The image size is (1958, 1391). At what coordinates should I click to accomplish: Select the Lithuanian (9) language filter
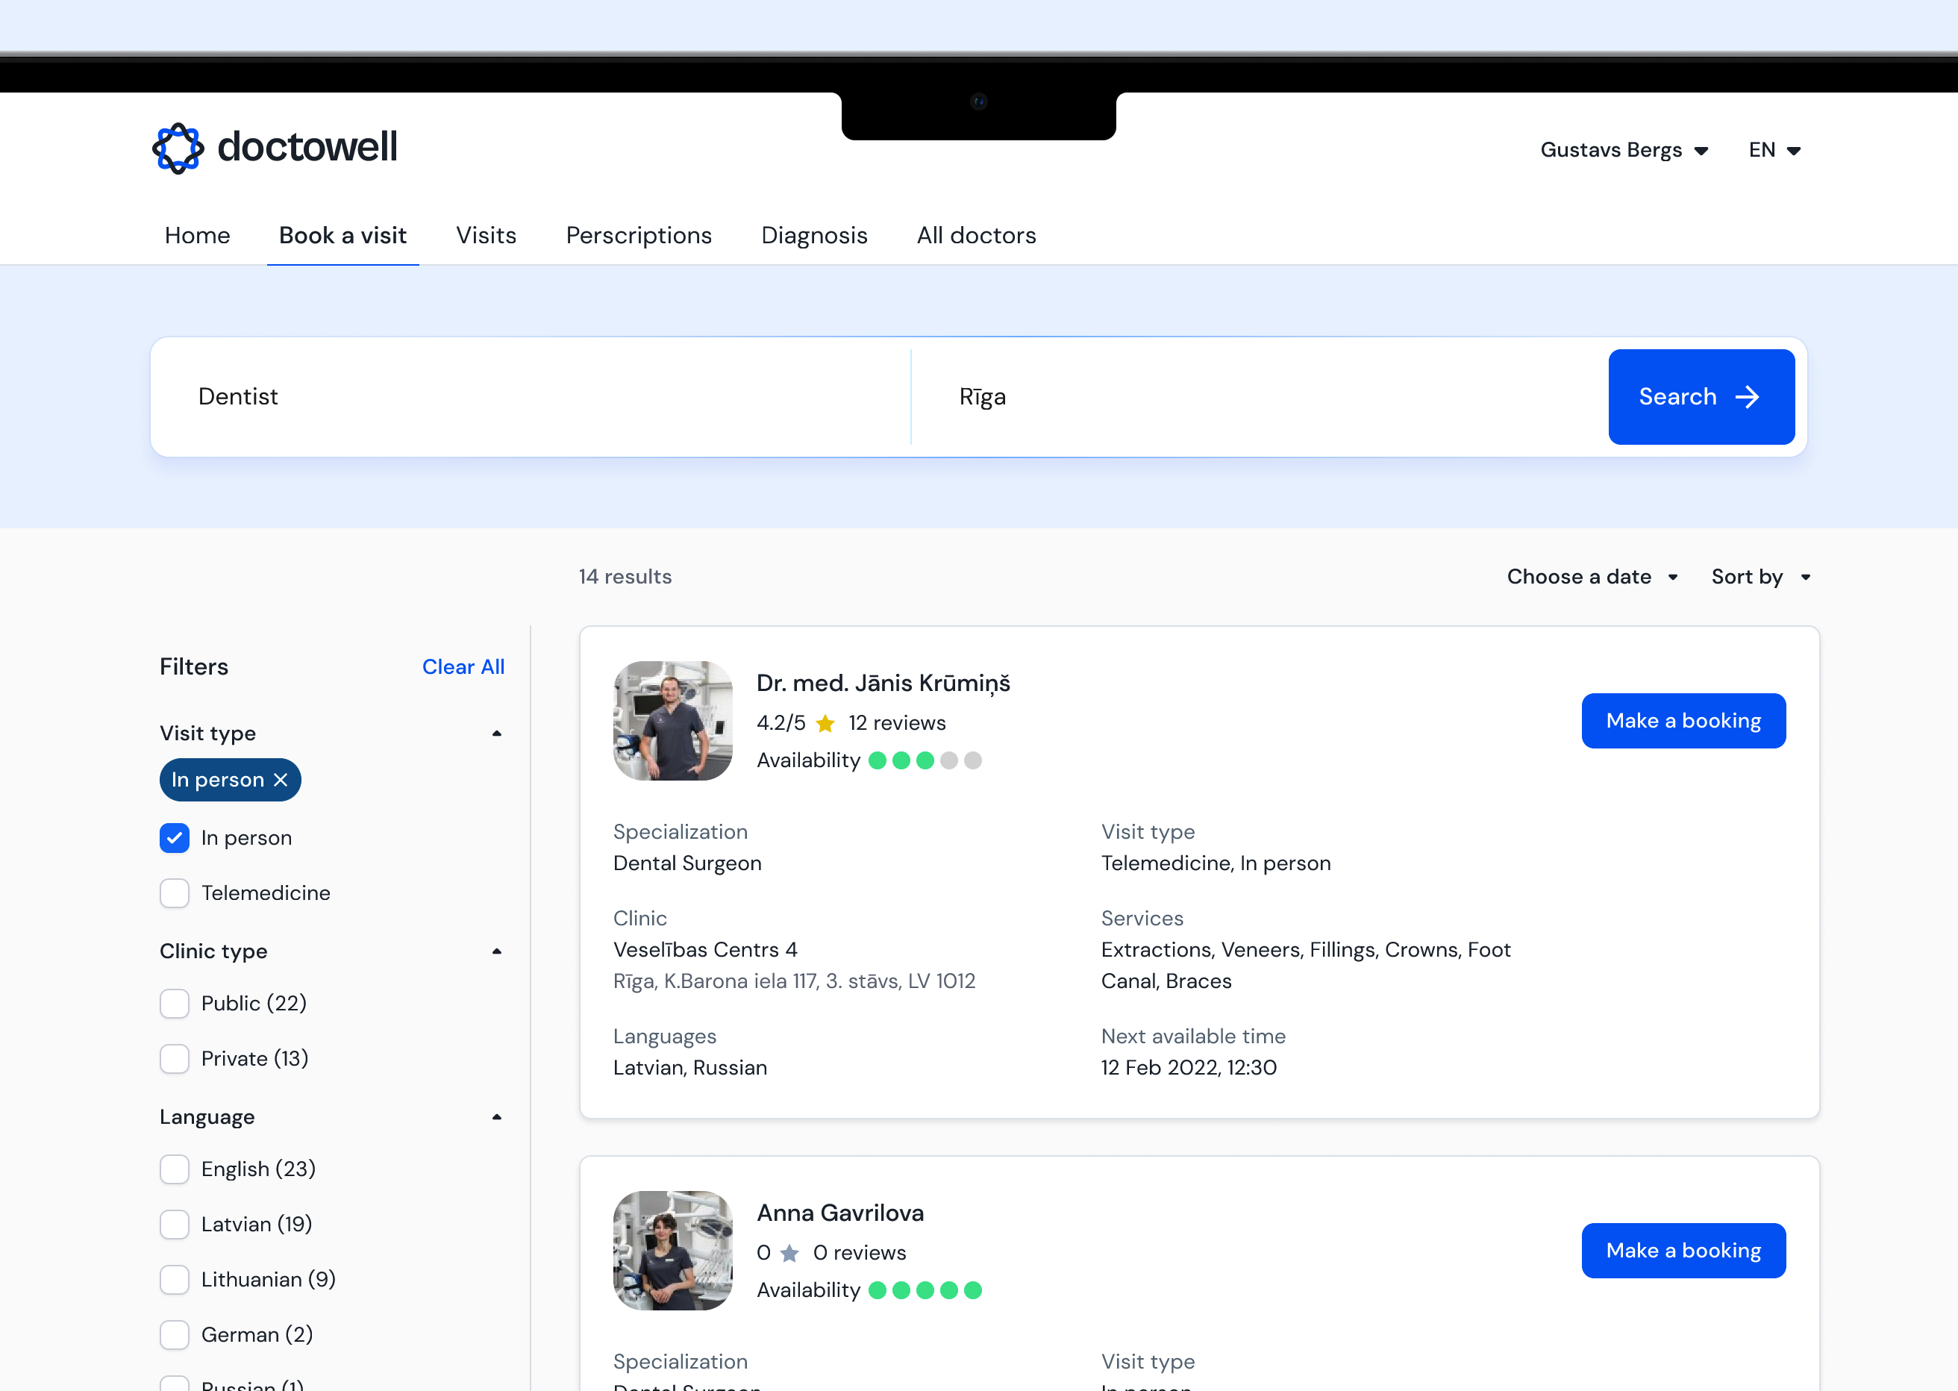click(175, 1280)
